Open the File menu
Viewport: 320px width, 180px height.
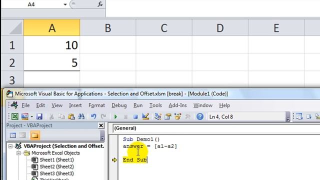[x=25, y=105]
